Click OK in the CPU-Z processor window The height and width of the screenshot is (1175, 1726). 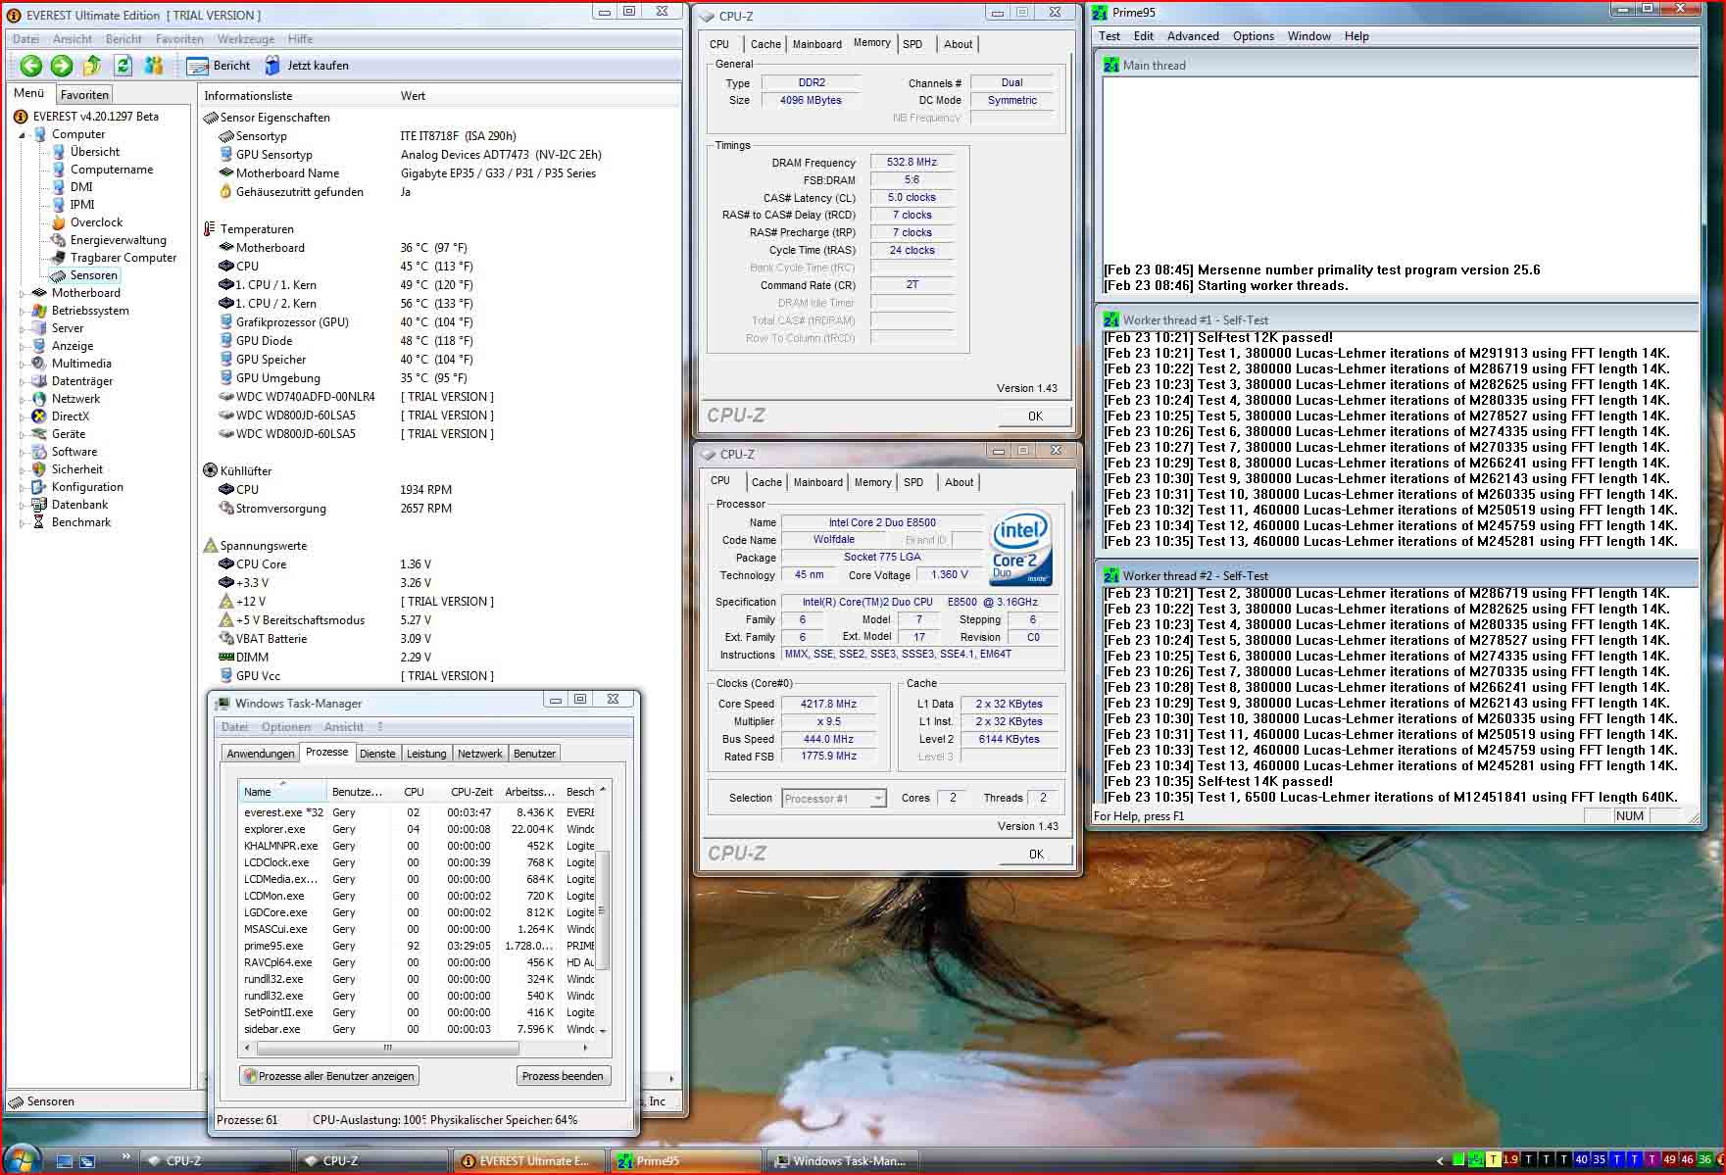pyautogui.click(x=1036, y=855)
